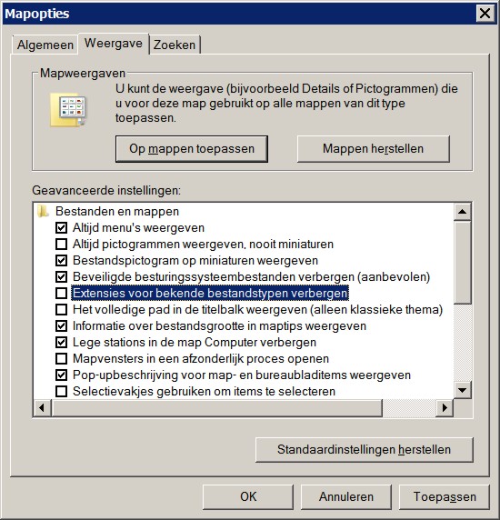Click the scroll down arrow of settings list
Viewport: 500px width, 520px height.
pyautogui.click(x=463, y=390)
